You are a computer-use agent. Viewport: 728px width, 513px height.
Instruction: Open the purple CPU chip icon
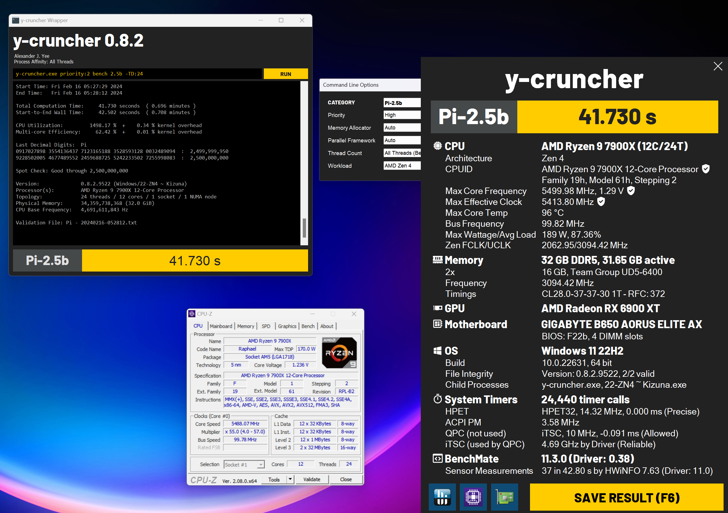(x=473, y=497)
